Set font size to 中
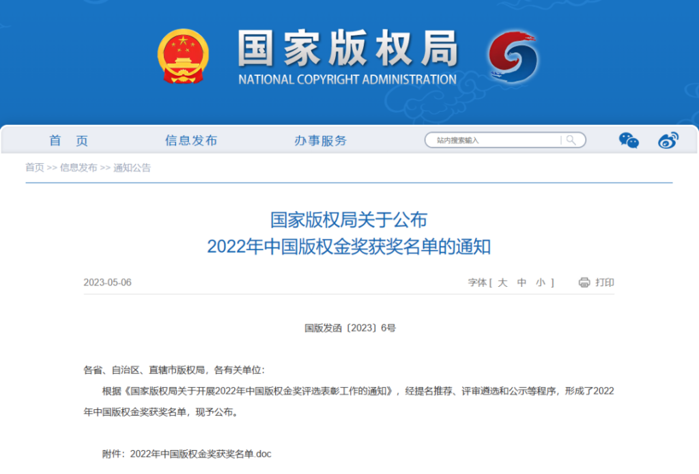699x474 pixels. pyautogui.click(x=522, y=283)
